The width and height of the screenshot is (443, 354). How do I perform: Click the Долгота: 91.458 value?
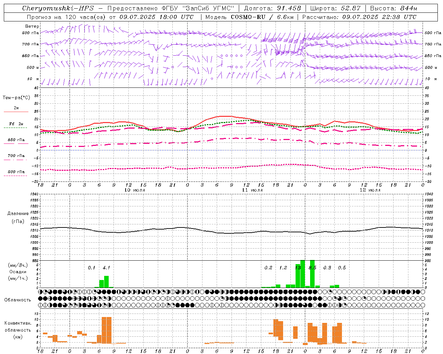(272, 8)
